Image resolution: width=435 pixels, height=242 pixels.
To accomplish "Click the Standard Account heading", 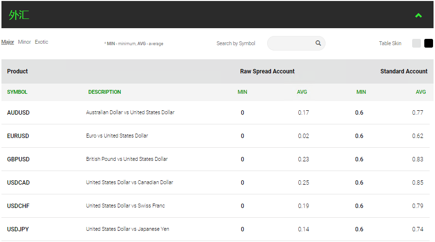I will click(x=404, y=71).
